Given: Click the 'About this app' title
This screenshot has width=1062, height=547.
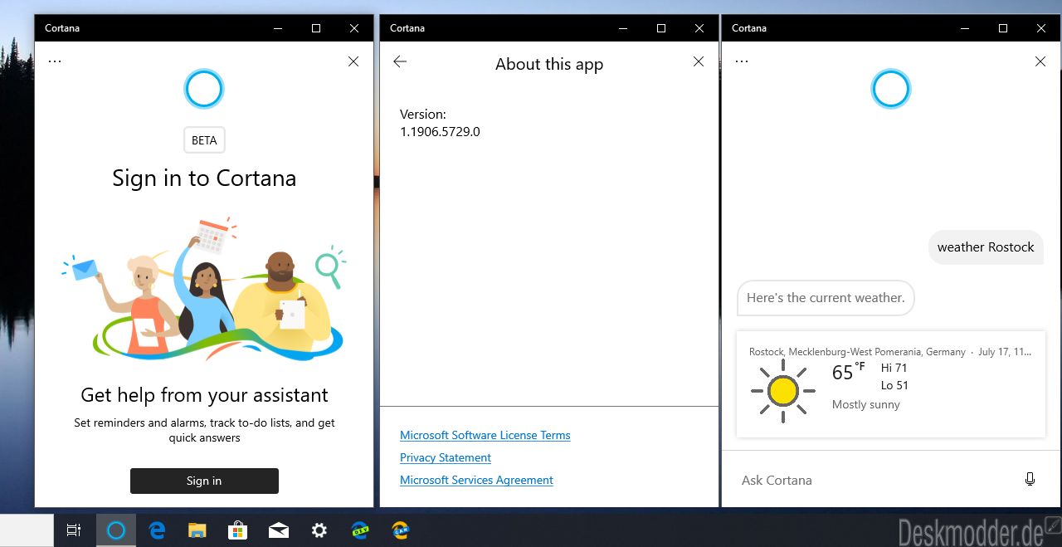Looking at the screenshot, I should pos(549,65).
